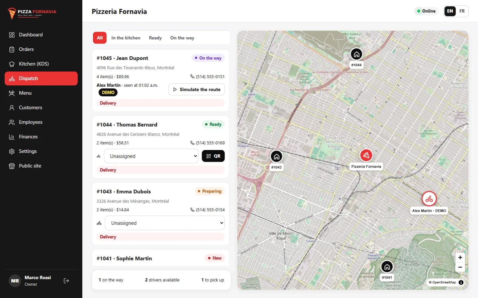Go to Orders in the sidebar
478x298 pixels.
pyautogui.click(x=41, y=49)
